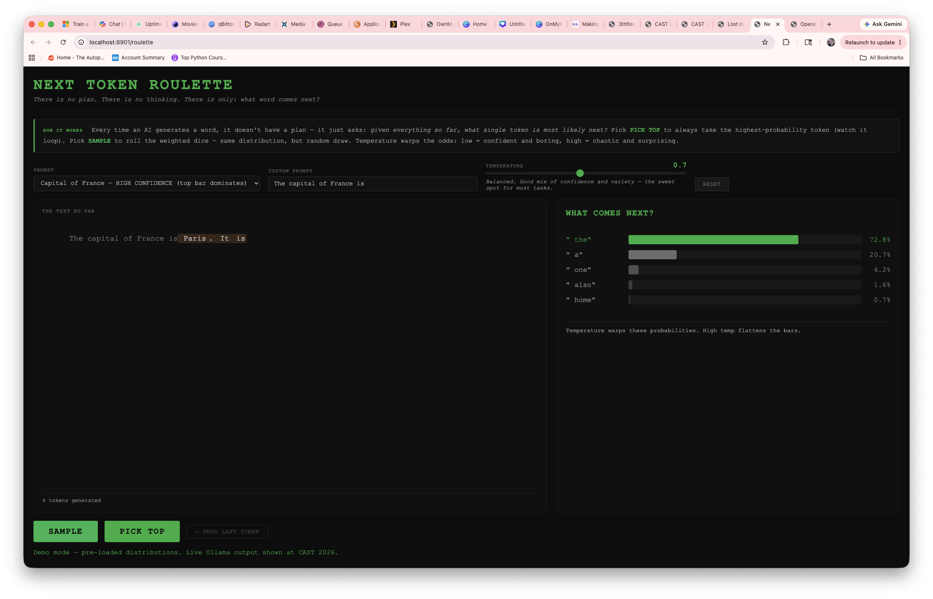Open the Account Summary bookmark

tap(138, 58)
